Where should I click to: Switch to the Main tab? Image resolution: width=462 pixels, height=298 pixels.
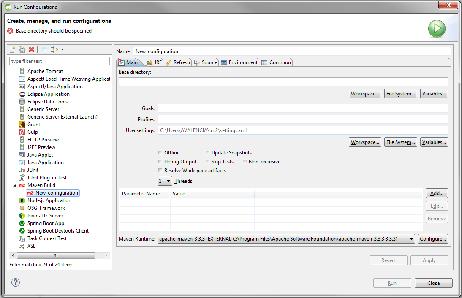129,62
